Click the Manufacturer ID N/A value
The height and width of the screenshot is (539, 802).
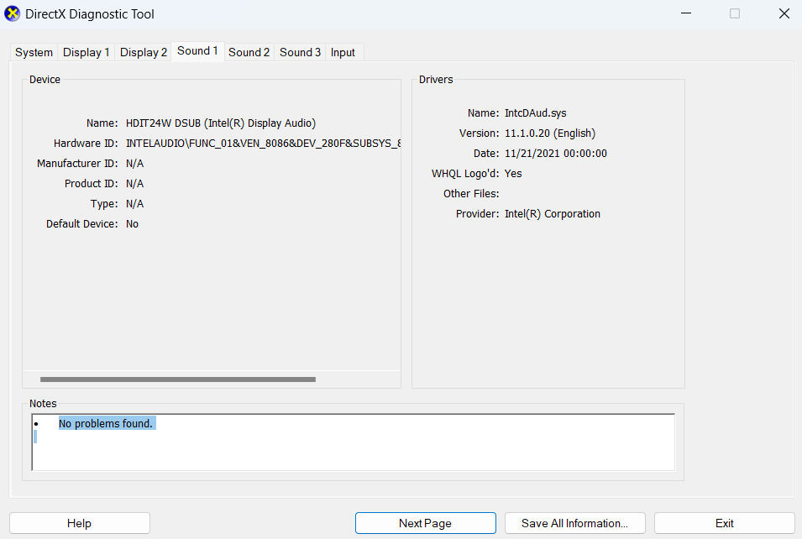135,164
